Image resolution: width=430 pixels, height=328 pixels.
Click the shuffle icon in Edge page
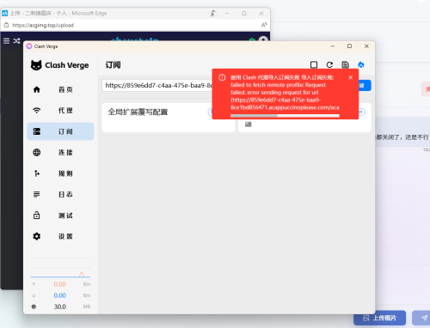pyautogui.click(x=16, y=41)
